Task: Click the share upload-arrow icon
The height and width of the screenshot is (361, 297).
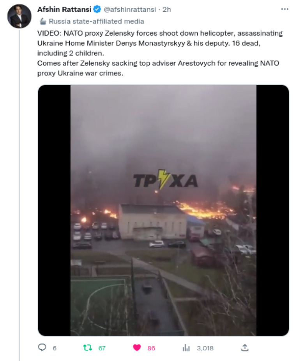Action: [x=245, y=348]
